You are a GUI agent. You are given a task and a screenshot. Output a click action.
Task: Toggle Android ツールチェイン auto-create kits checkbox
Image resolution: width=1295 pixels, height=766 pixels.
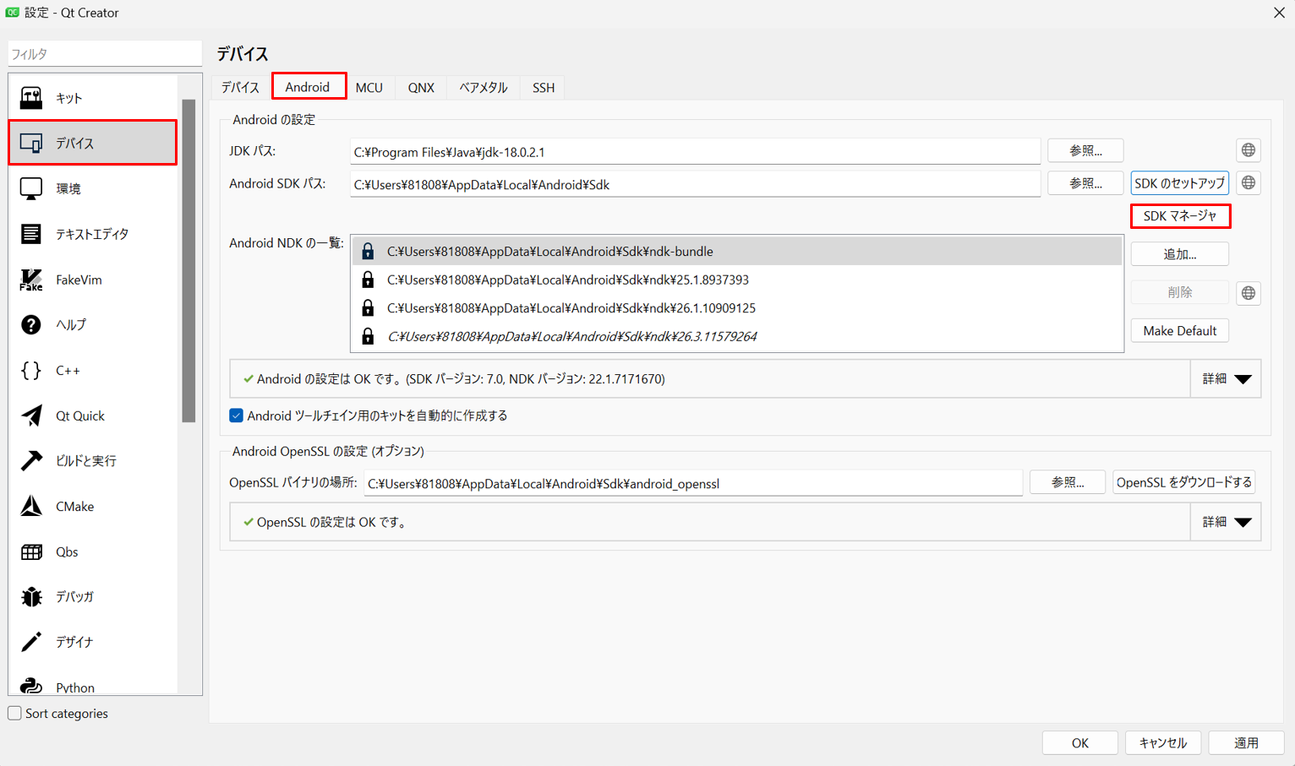pos(237,416)
